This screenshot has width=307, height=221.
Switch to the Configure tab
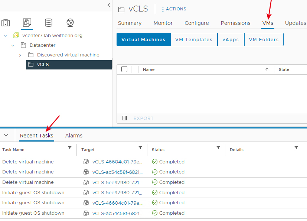(x=197, y=23)
